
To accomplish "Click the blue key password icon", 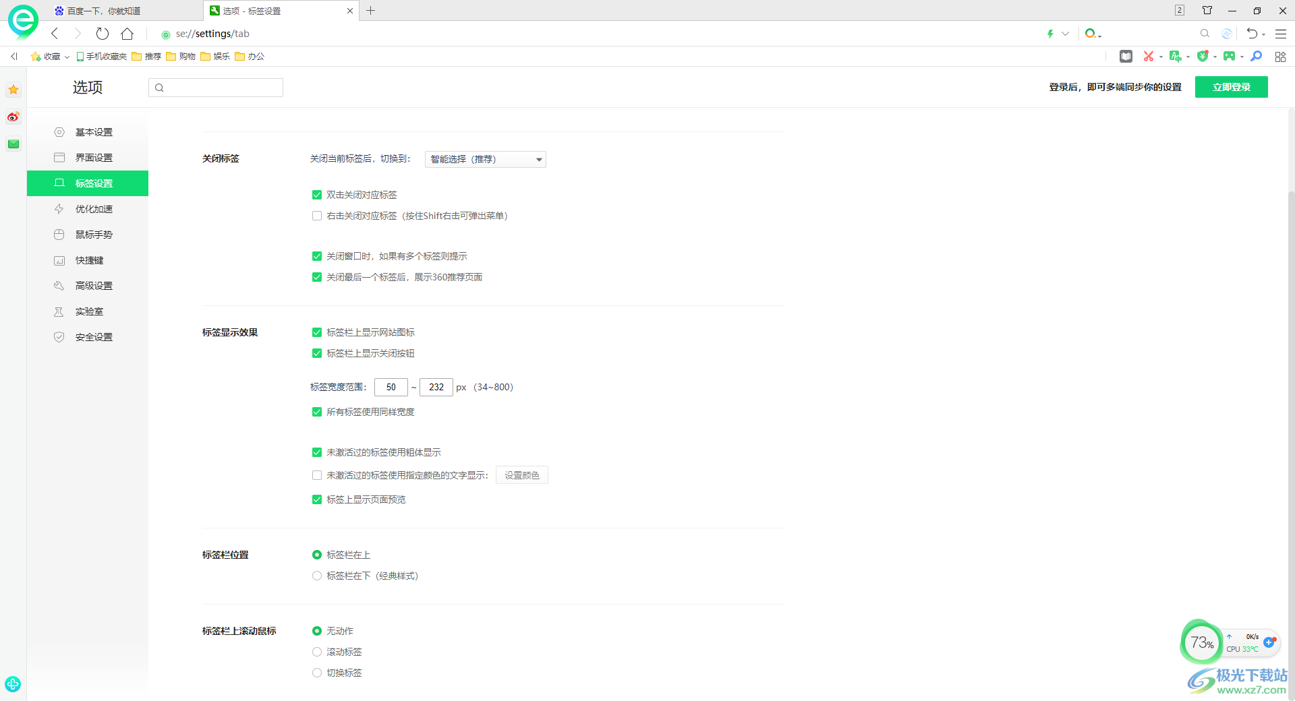I will pyautogui.click(x=1256, y=57).
